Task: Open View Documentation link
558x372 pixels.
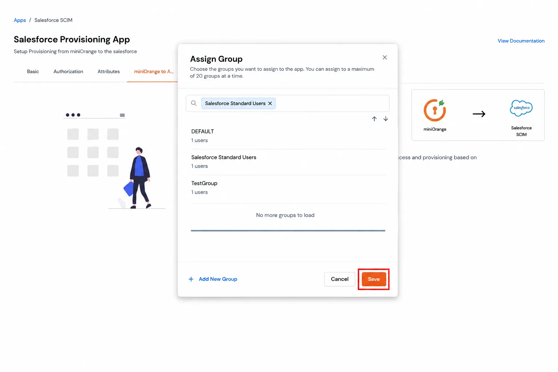Action: [521, 41]
